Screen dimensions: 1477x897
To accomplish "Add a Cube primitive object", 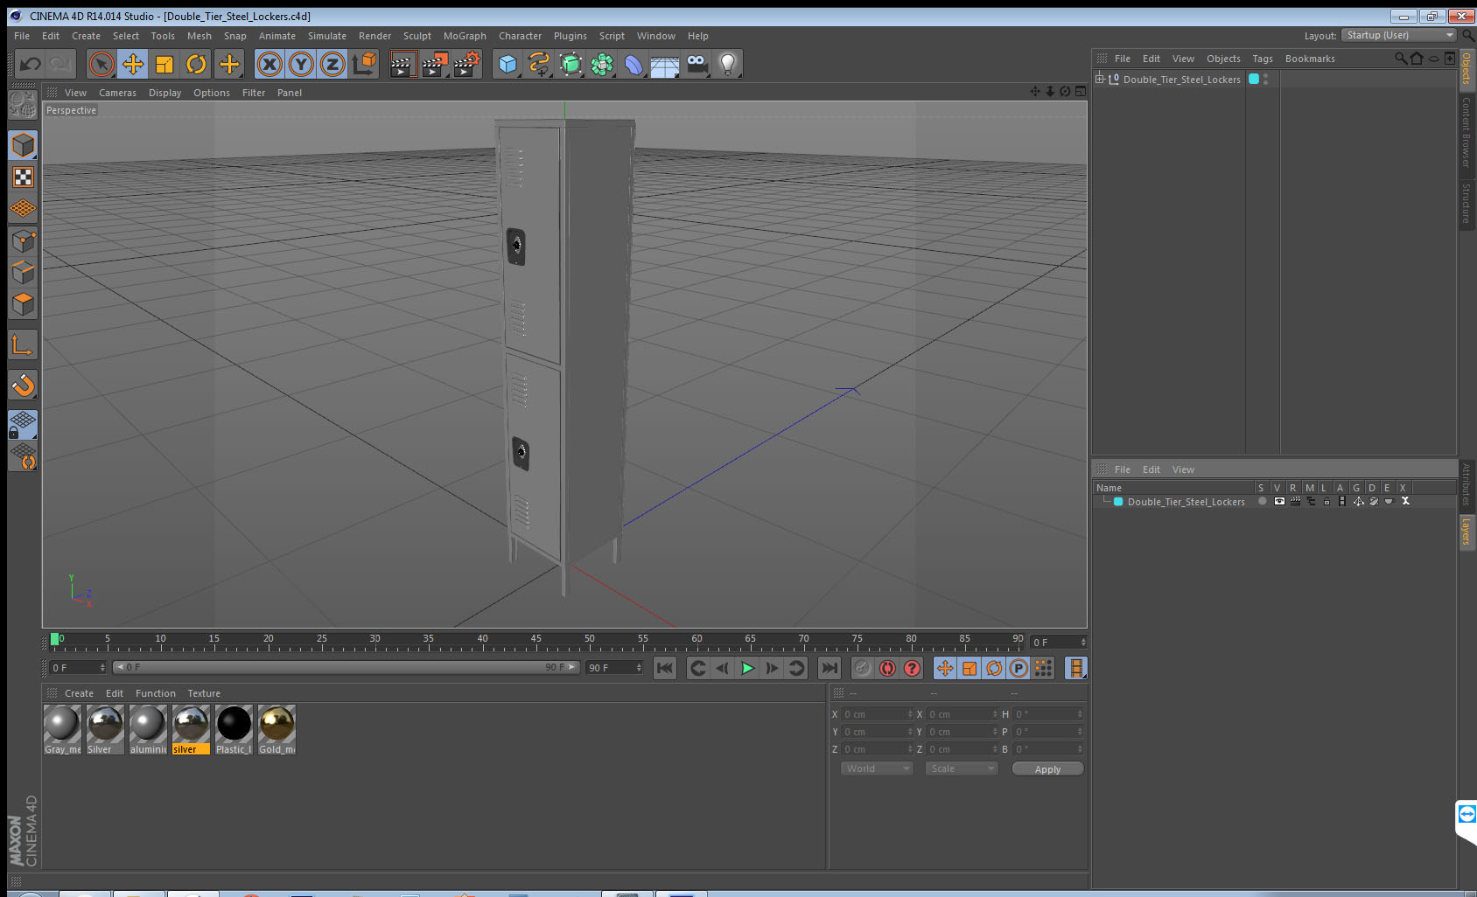I will (507, 64).
